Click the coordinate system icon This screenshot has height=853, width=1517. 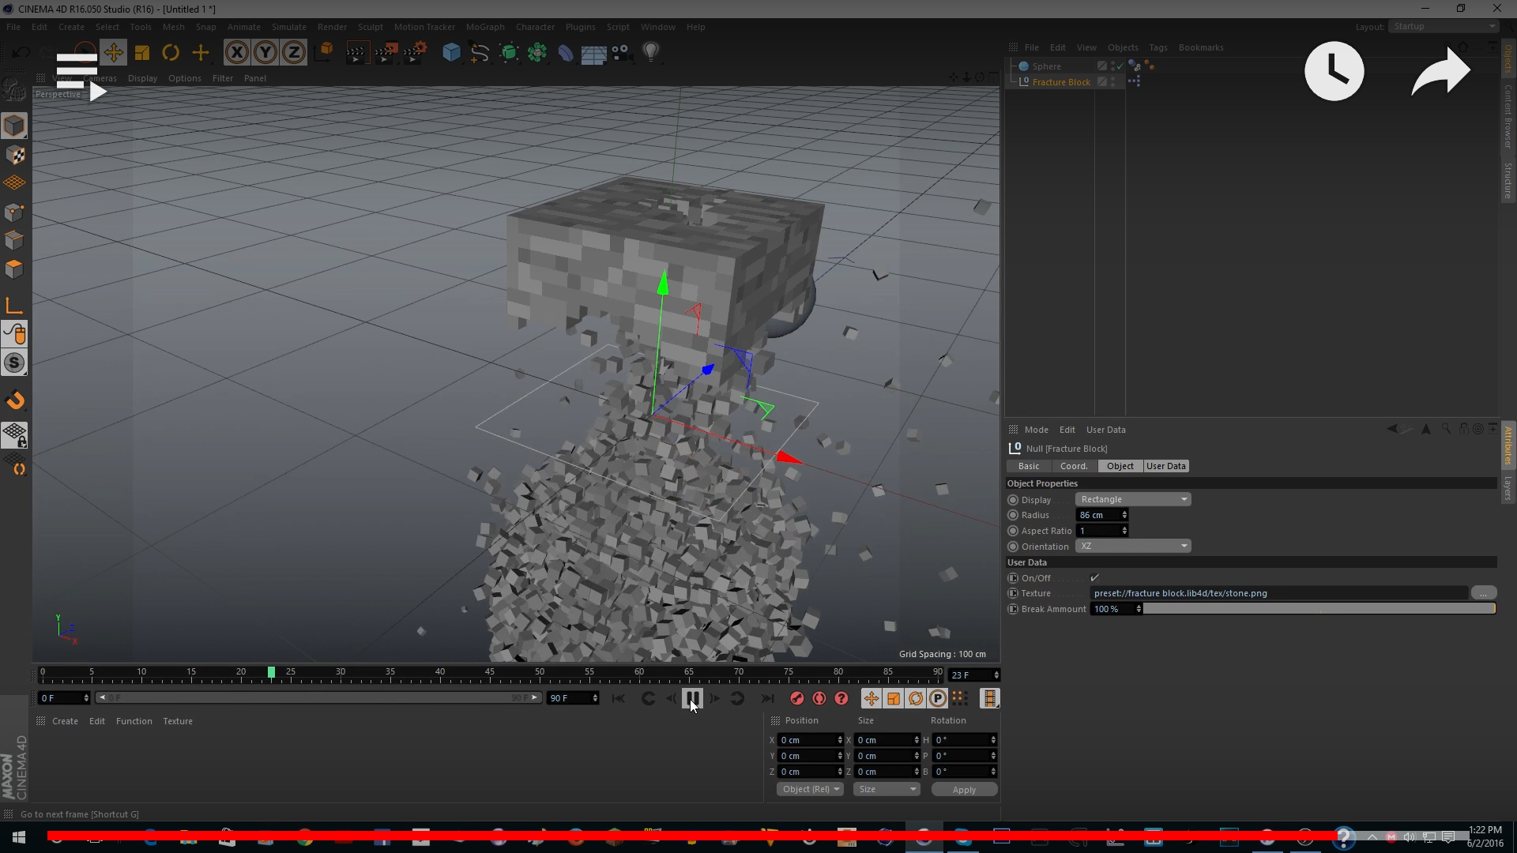(324, 53)
